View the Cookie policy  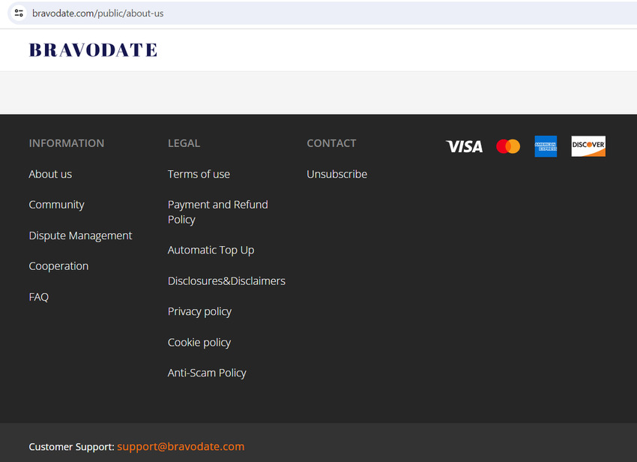tap(199, 343)
